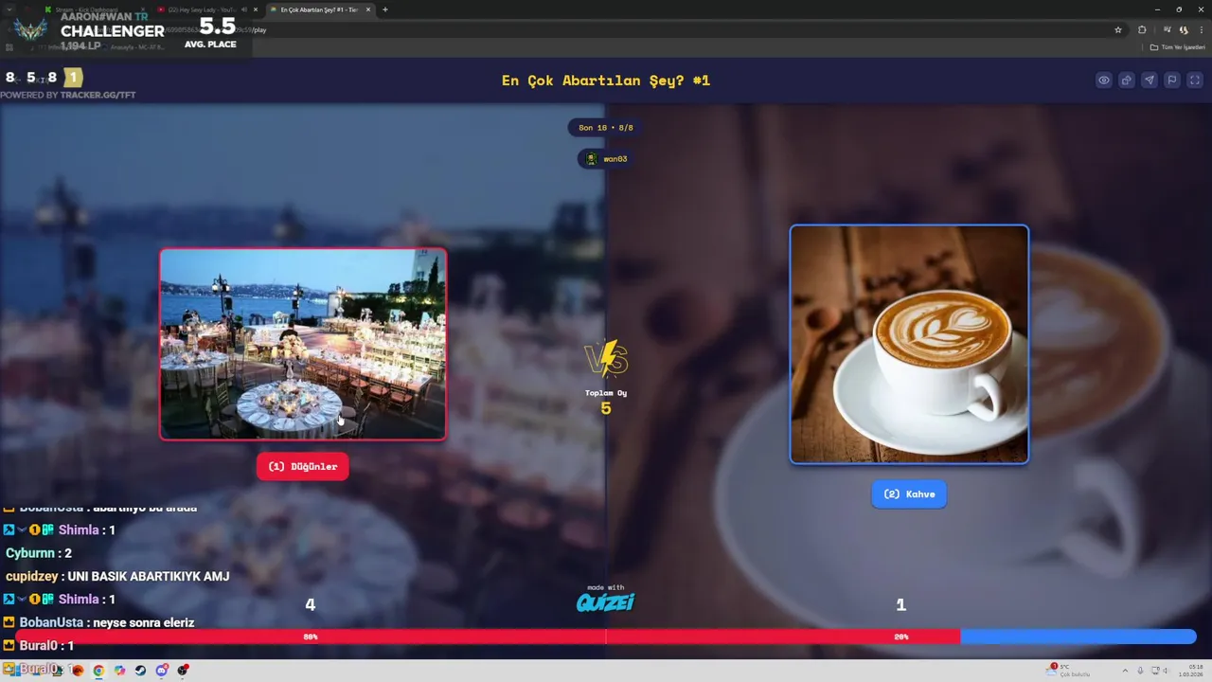Close the Hey Sexy Lady YouTube tab
Viewport: 1212px width, 682px height.
(x=255, y=9)
